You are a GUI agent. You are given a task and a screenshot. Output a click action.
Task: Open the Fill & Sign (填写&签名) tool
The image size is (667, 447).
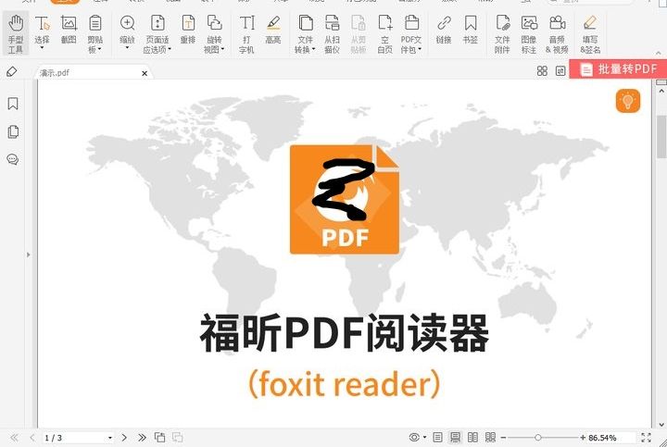click(590, 34)
